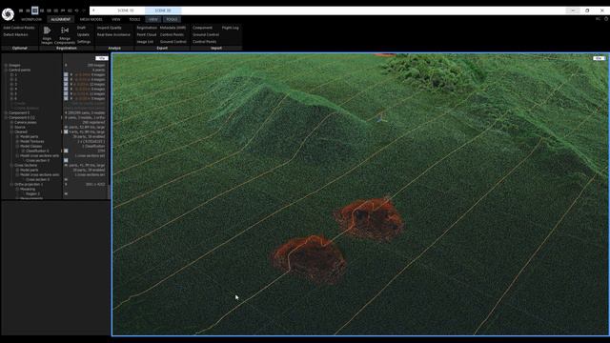Toggle the Cleaned model checkbox
The height and width of the screenshot is (343, 610).
[66, 131]
